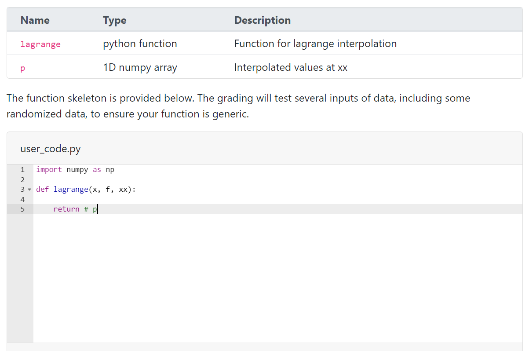Click the Description column header
This screenshot has width=529, height=351.
pos(262,20)
